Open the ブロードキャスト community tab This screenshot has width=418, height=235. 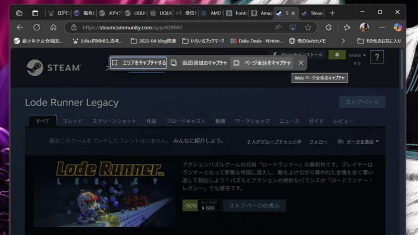point(186,121)
